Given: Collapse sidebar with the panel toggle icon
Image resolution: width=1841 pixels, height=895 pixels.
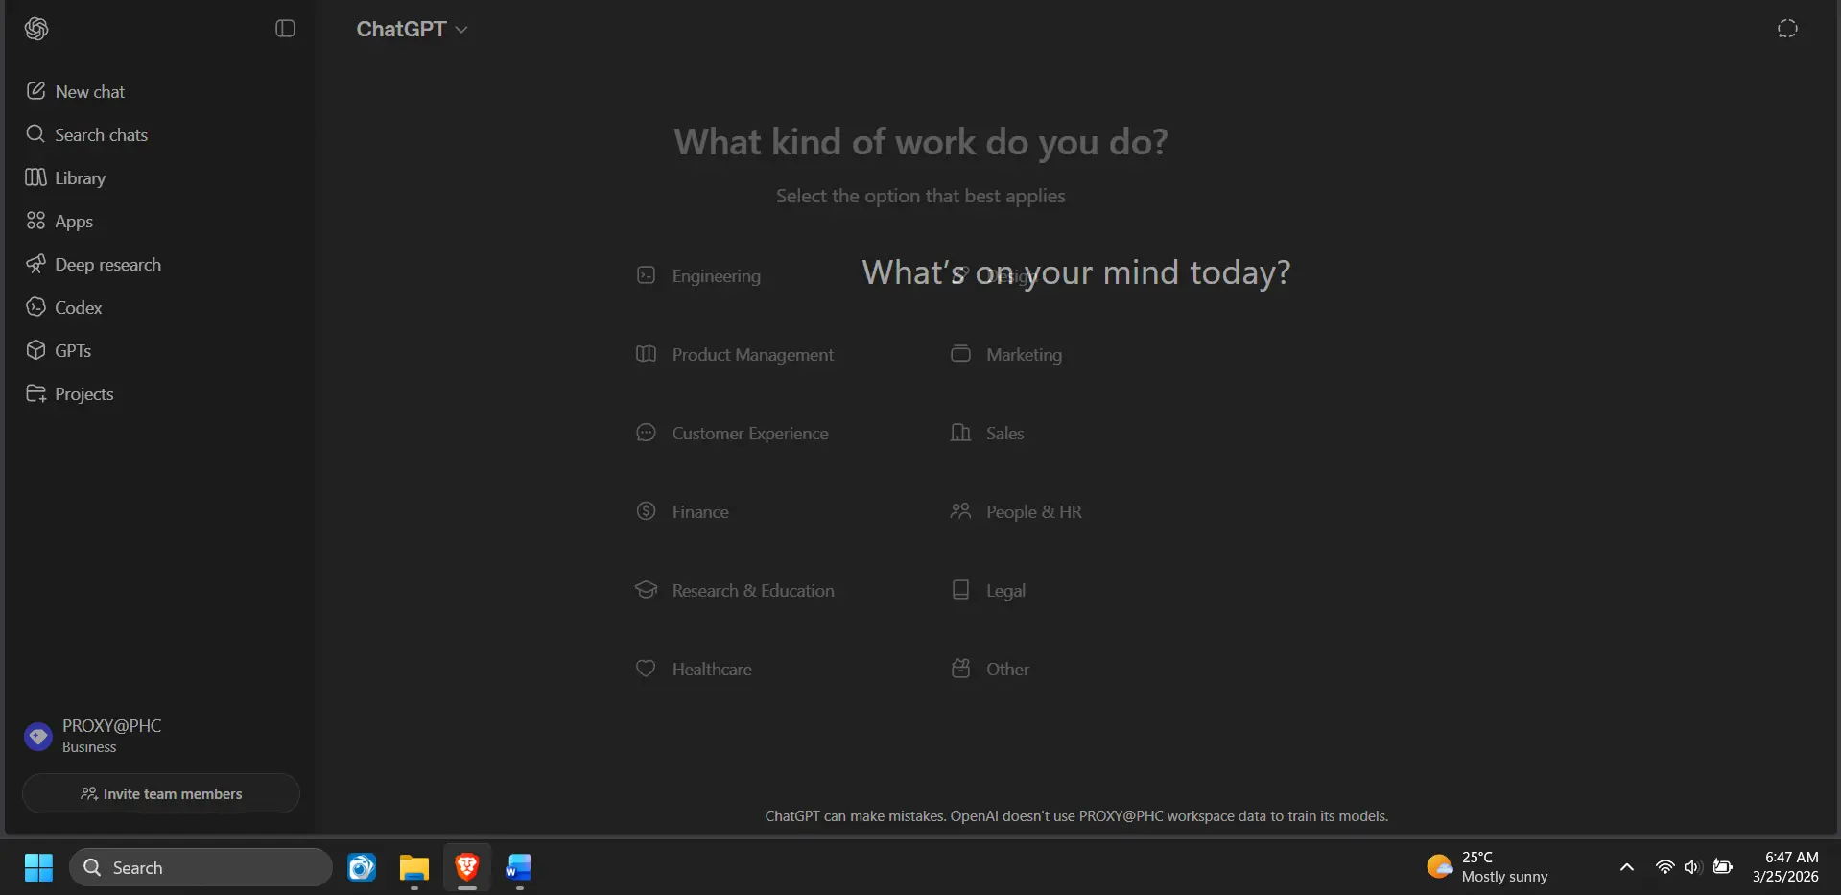Looking at the screenshot, I should pyautogui.click(x=285, y=29).
